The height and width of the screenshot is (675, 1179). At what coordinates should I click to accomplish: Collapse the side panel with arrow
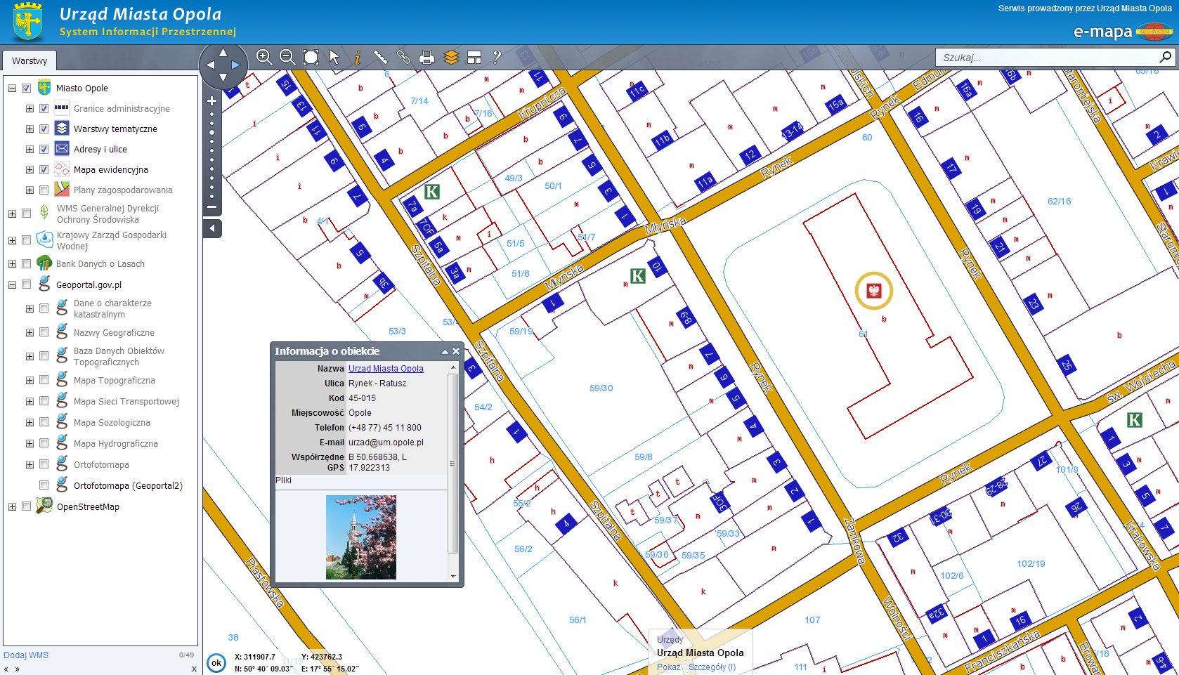tap(212, 228)
